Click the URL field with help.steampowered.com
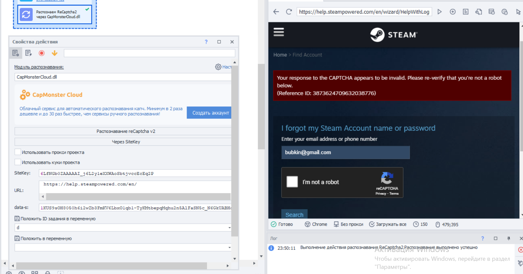 135,187
